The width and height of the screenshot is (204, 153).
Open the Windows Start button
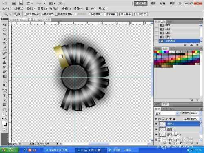(x=10, y=150)
